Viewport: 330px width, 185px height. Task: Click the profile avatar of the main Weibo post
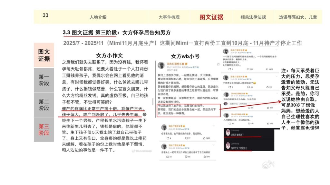click(161, 66)
